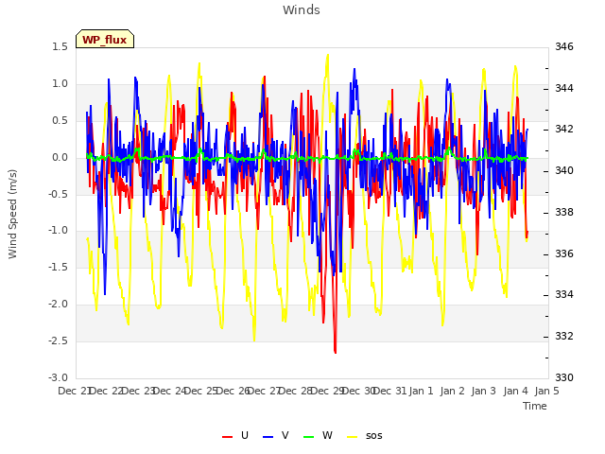Click the '0.0' left axis tick label
Image resolution: width=605 pixels, height=454 pixels.
[x=60, y=158]
